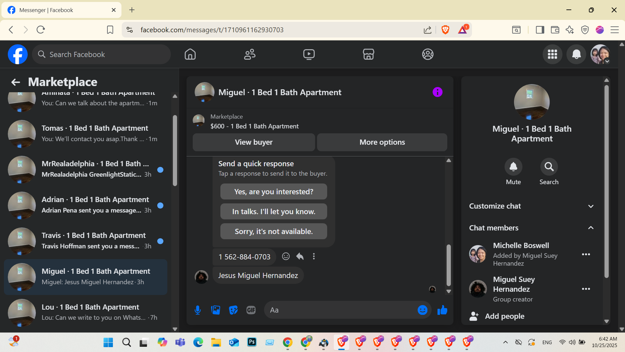
Task: Open the emoji picker in the message box
Action: click(423, 310)
